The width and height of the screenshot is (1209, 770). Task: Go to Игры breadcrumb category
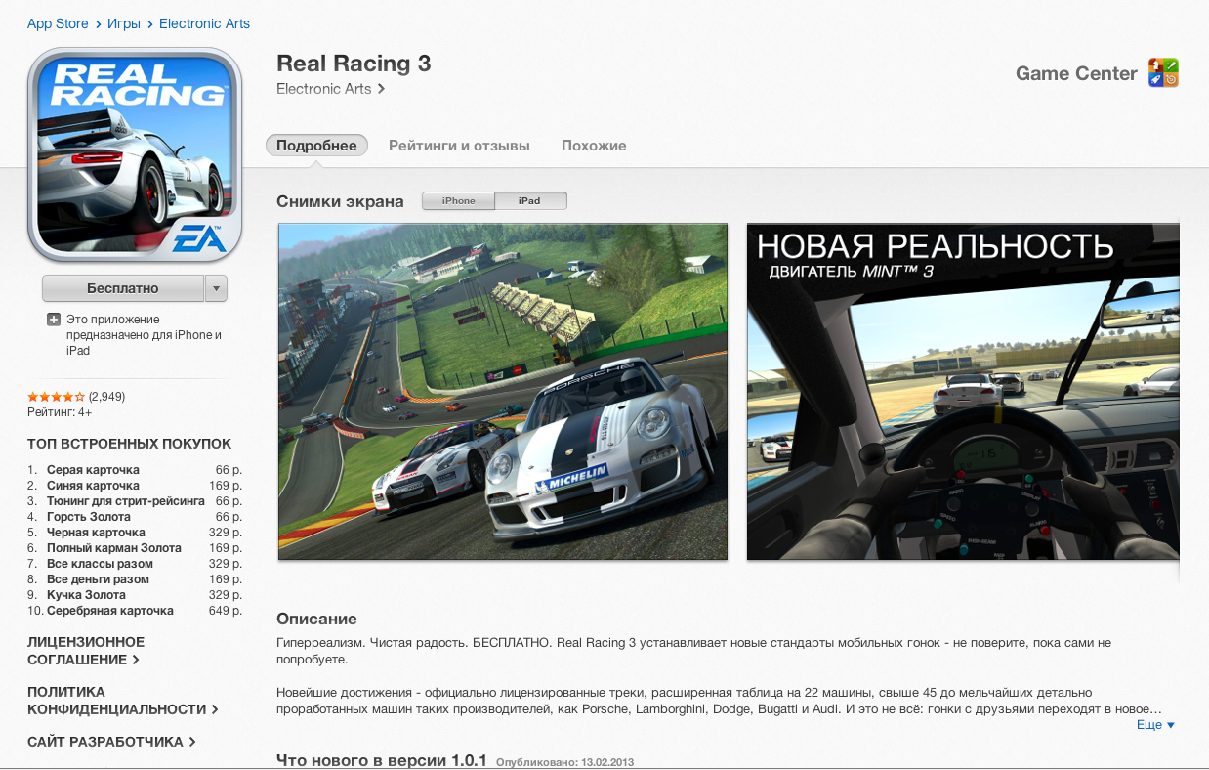click(x=124, y=23)
